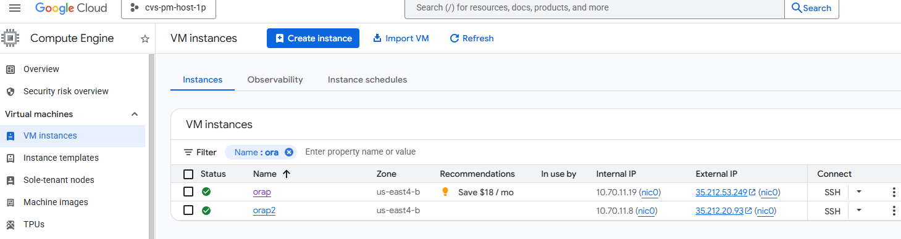Click the Overview sidebar icon
901x239 pixels.
coord(10,69)
